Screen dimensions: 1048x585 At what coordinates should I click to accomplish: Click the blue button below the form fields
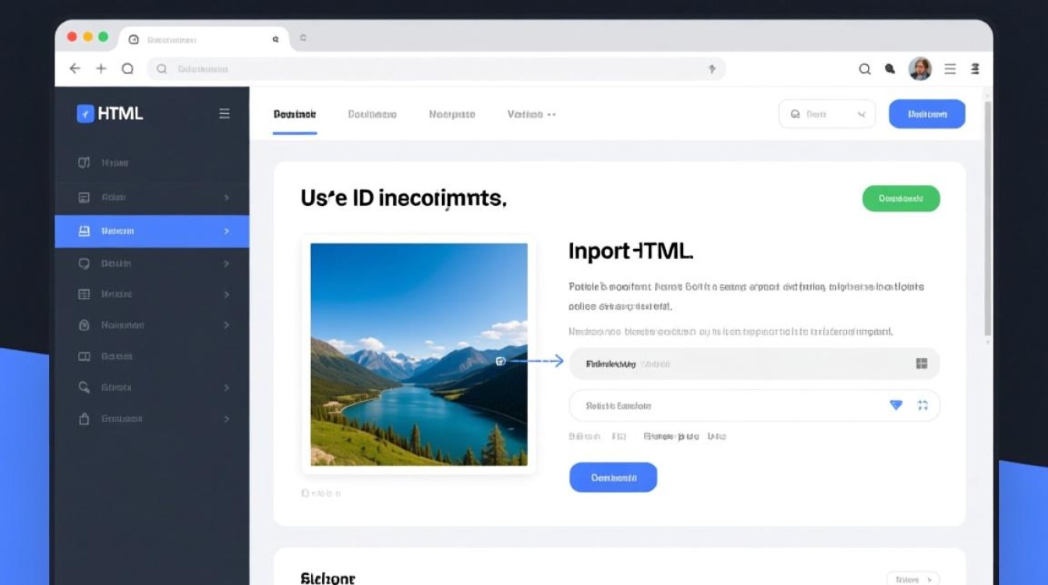click(613, 477)
